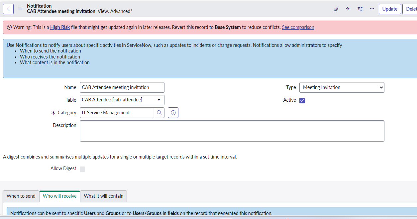Click the Category lookup magnifier icon

click(x=159, y=113)
